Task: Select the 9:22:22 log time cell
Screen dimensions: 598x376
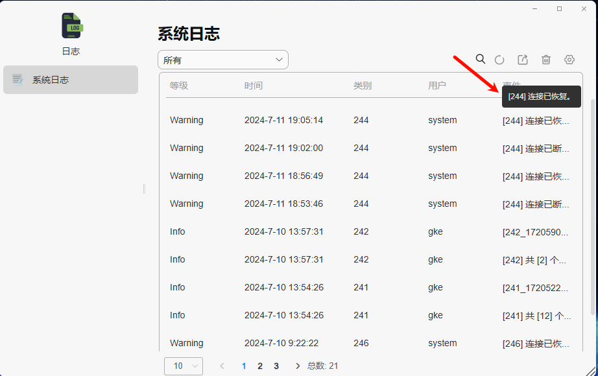Action: pos(281,343)
